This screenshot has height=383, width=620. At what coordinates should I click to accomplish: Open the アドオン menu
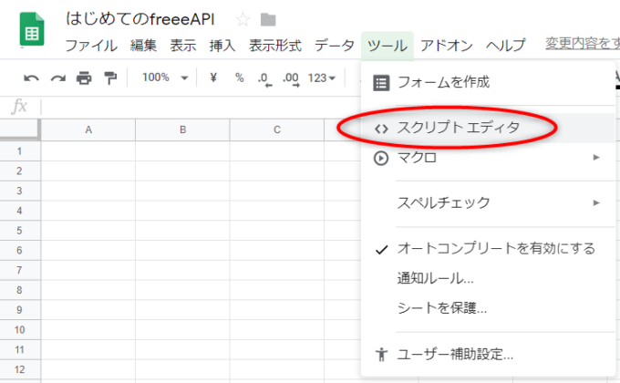(x=447, y=46)
